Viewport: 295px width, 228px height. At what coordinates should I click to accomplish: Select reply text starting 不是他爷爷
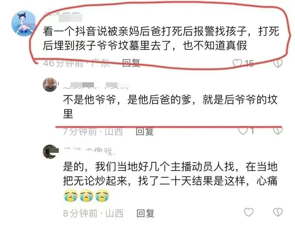pos(170,107)
